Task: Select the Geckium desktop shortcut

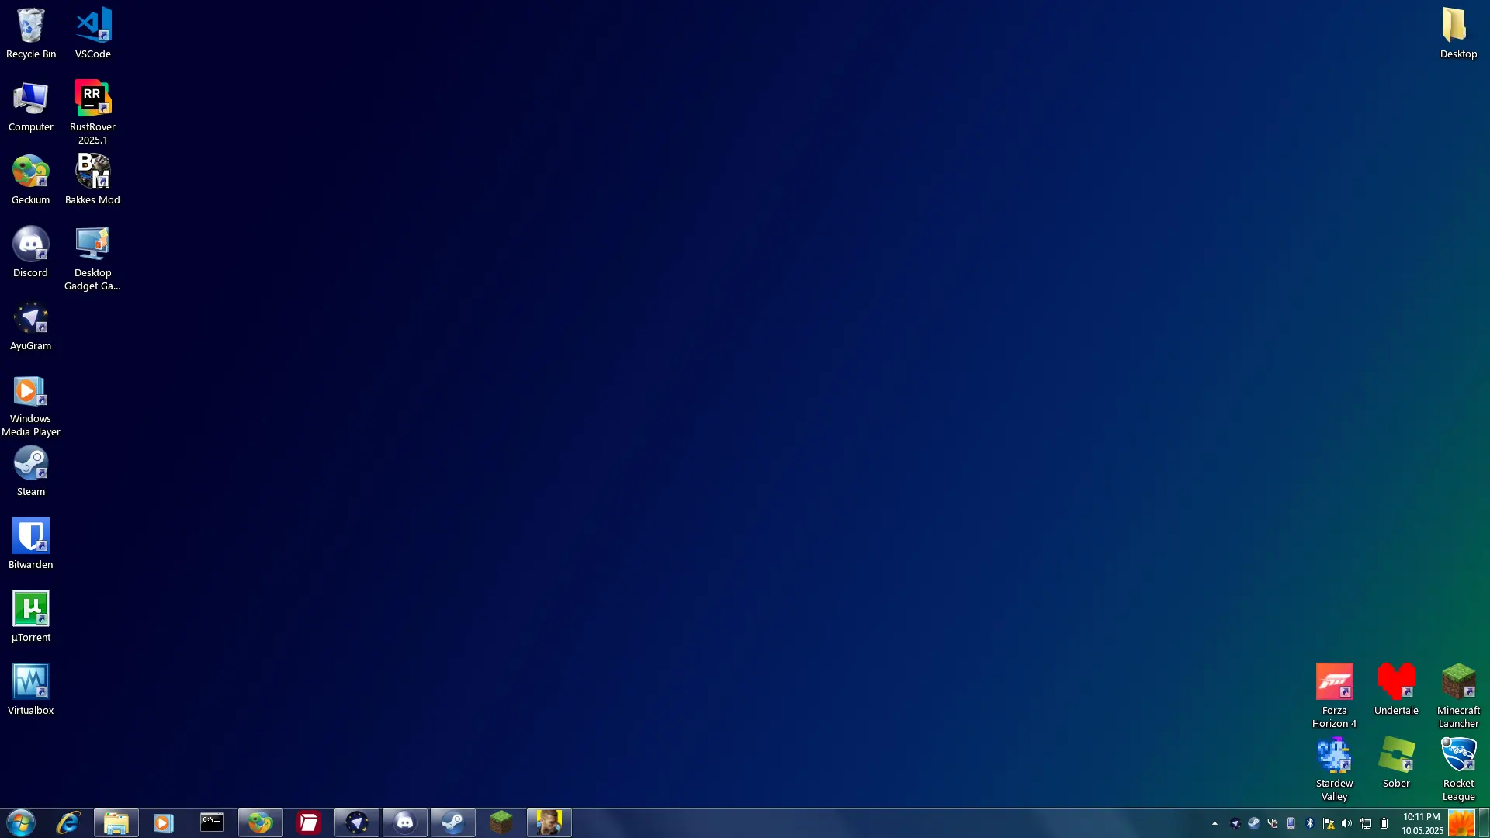Action: [31, 179]
